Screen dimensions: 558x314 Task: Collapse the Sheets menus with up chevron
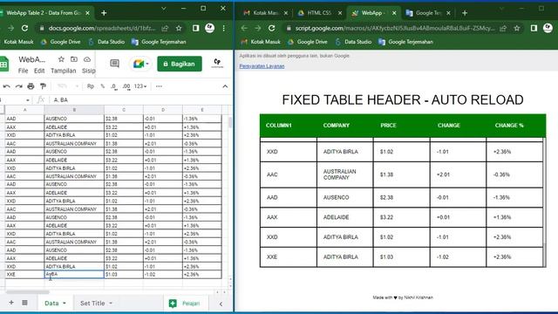point(225,86)
